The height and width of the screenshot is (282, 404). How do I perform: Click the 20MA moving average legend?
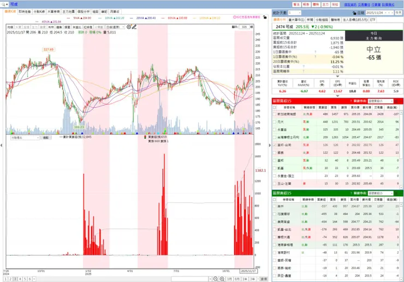point(146,18)
